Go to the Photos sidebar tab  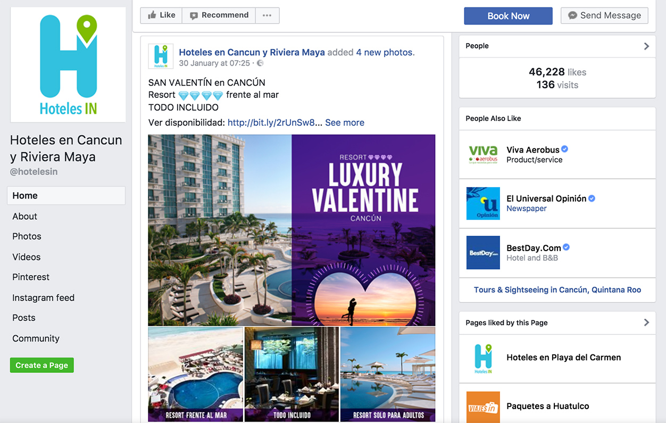point(27,236)
